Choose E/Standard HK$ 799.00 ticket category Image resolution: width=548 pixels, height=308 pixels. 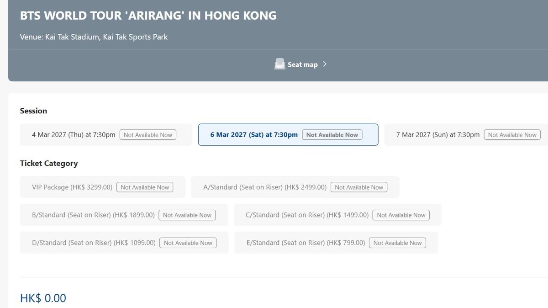point(336,243)
